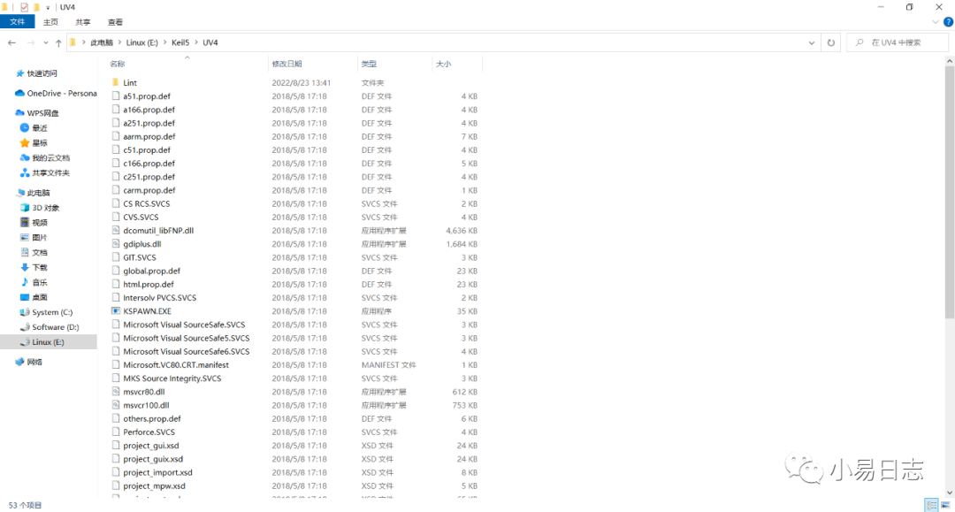Image resolution: width=955 pixels, height=512 pixels.
Task: Open recent locations dropdown arrow
Action: click(x=46, y=42)
